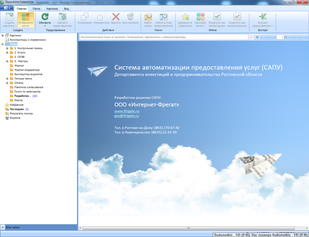The image size is (309, 237).
Task: Click the Карточки tree icon
Action: point(7,36)
